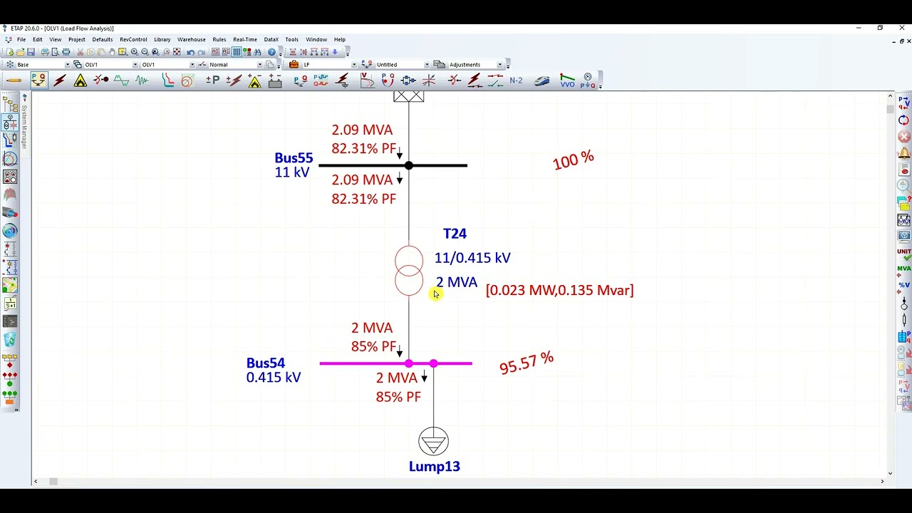Select the Unbalanced Load Flow mode icon
Image resolution: width=912 pixels, height=513 pixels.
(300, 81)
